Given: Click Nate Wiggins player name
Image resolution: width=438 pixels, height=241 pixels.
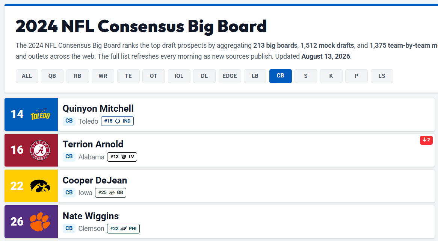Looking at the screenshot, I should pyautogui.click(x=91, y=216).
